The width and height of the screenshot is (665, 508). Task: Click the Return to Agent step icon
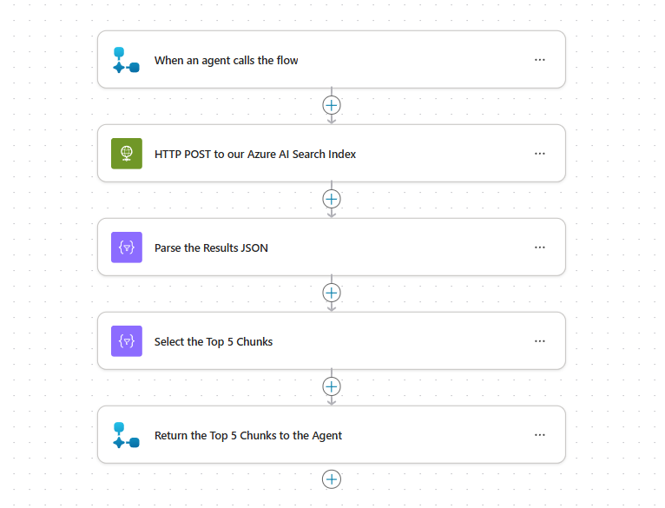point(127,435)
